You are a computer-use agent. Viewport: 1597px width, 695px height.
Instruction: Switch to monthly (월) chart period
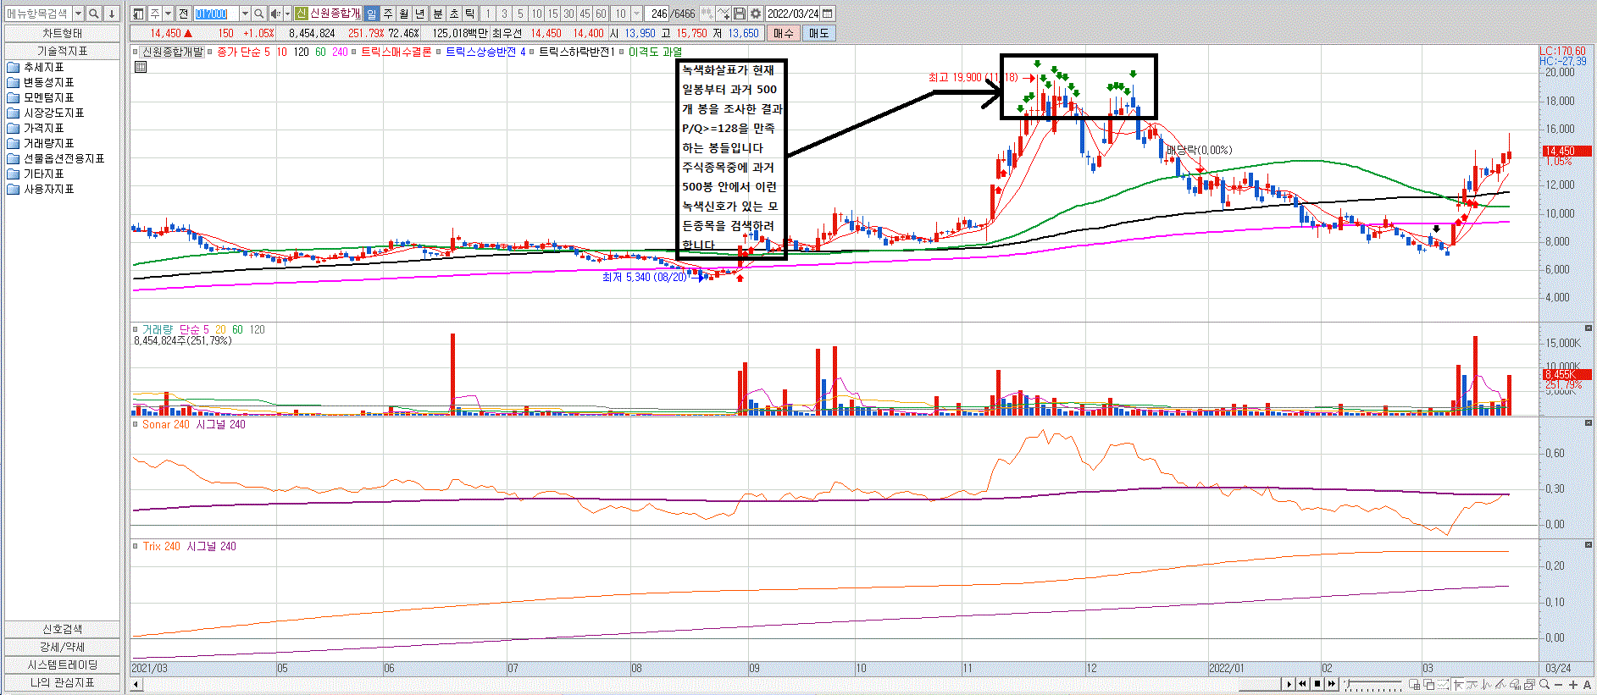pos(404,14)
